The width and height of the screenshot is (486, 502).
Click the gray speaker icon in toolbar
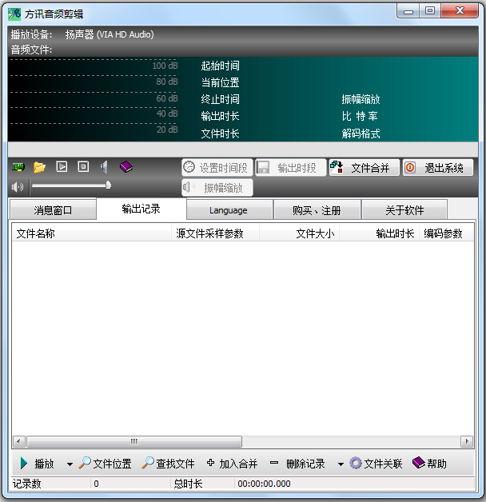click(x=104, y=167)
